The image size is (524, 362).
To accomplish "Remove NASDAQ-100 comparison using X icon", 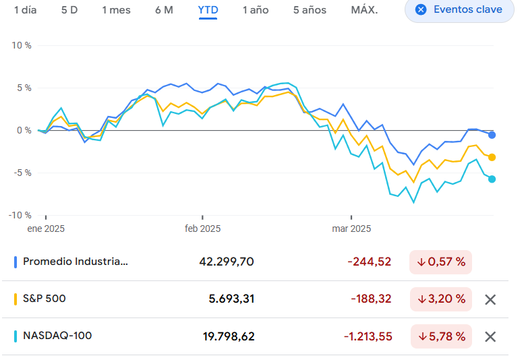I will click(x=490, y=336).
